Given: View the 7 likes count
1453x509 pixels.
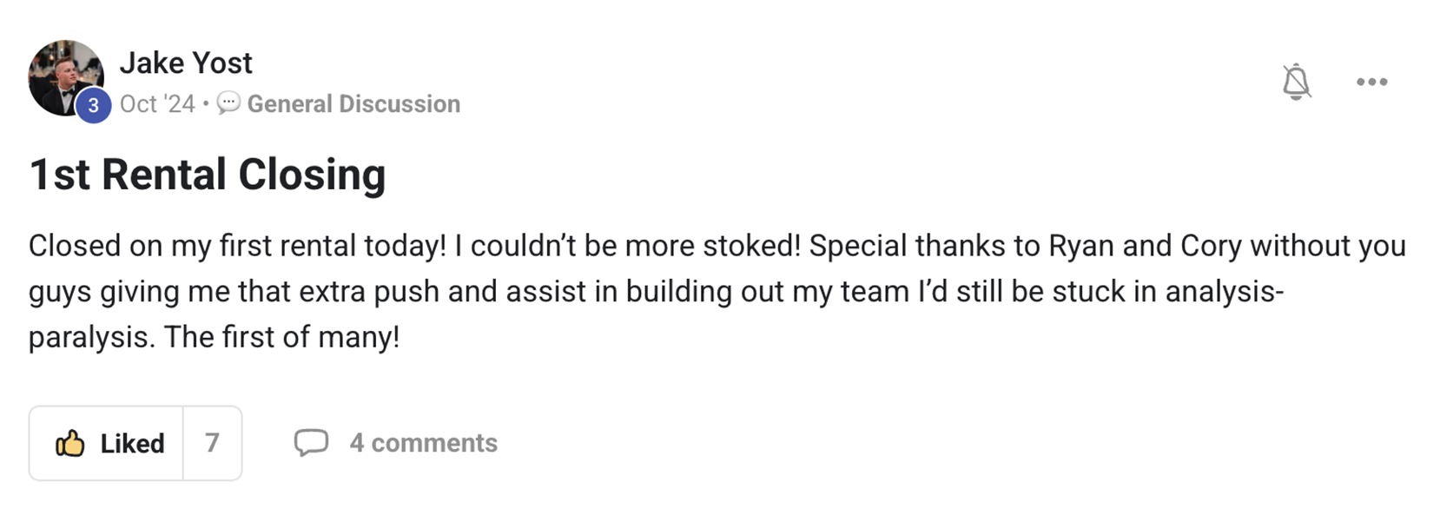Looking at the screenshot, I should point(212,443).
